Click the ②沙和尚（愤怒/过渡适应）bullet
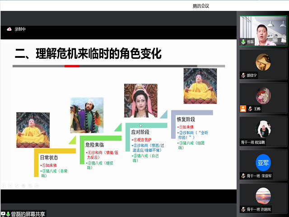 [x=148, y=148]
